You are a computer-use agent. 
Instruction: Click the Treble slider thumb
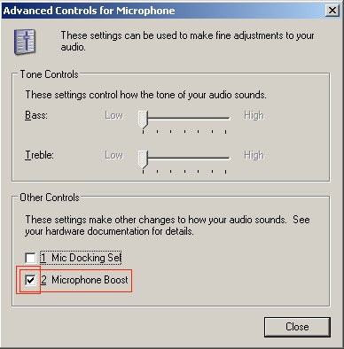pos(143,159)
